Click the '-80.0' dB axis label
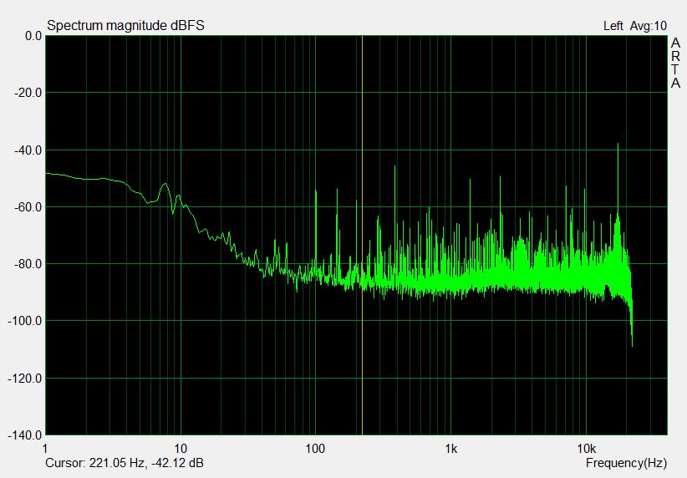687x478 pixels. (x=28, y=264)
